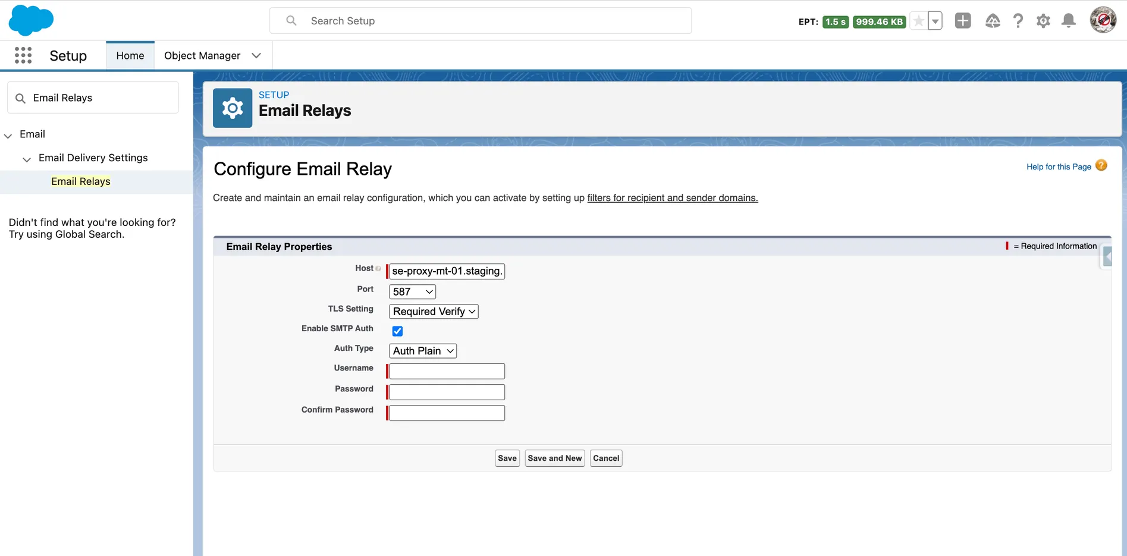Image resolution: width=1127 pixels, height=556 pixels.
Task: Switch to the Object Manager tab
Action: point(202,55)
